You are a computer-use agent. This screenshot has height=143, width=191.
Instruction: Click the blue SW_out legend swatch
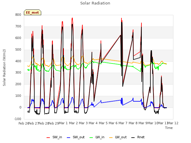69,138
